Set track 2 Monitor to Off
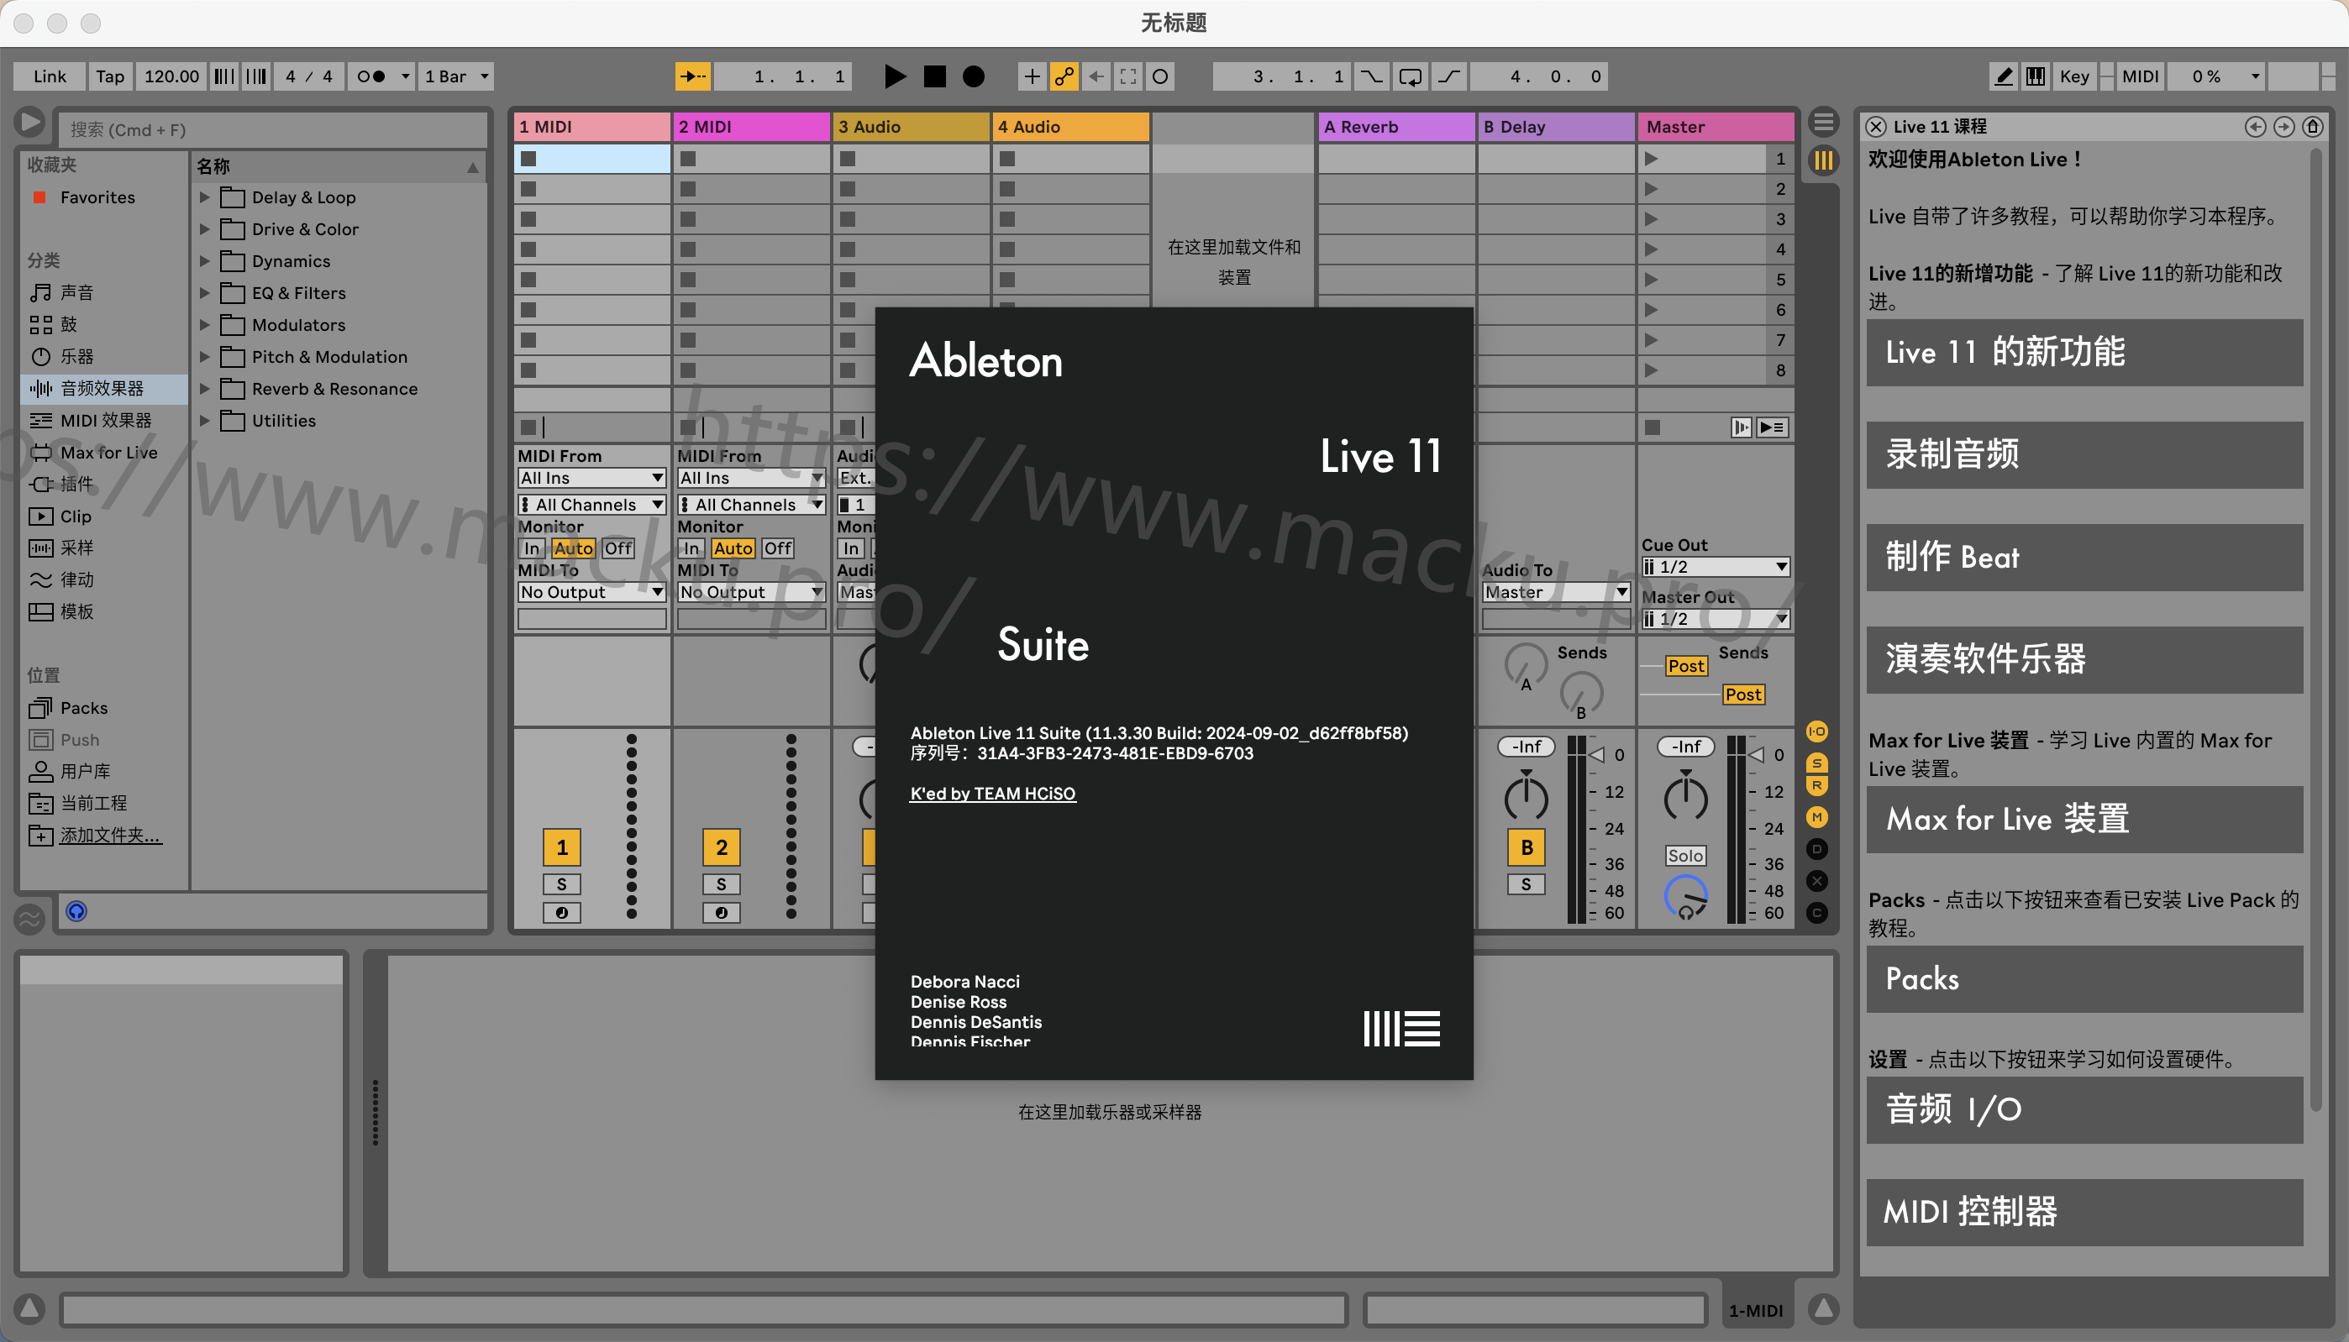The width and height of the screenshot is (2349, 1342). pyautogui.click(x=777, y=548)
